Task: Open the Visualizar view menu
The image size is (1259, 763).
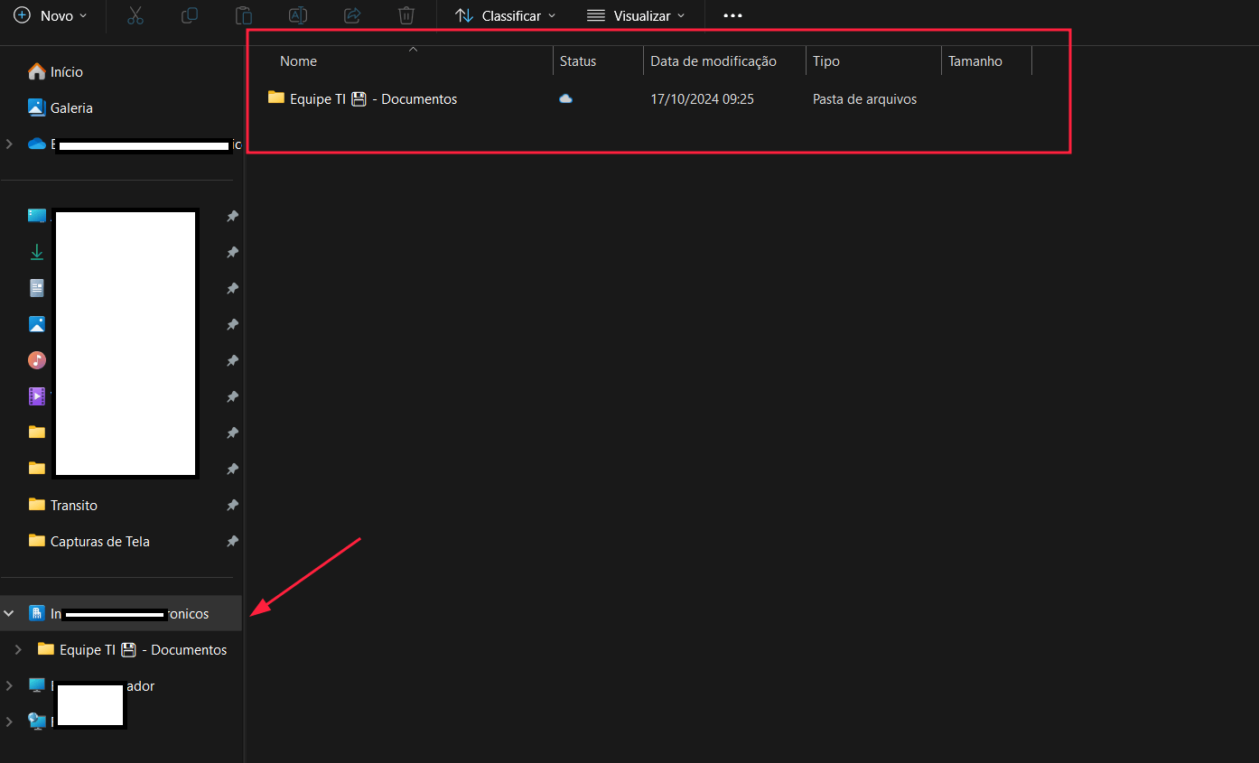Action: click(x=636, y=15)
